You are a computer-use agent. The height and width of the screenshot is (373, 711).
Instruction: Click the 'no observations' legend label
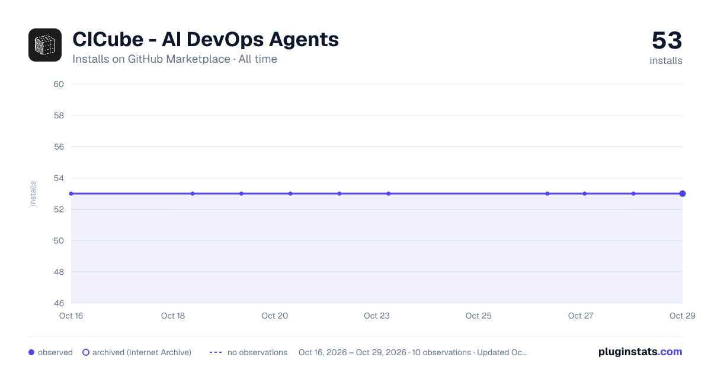(257, 352)
